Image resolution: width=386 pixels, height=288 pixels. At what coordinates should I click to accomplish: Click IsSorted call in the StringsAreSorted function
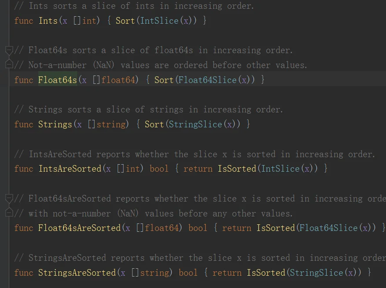coord(266,273)
